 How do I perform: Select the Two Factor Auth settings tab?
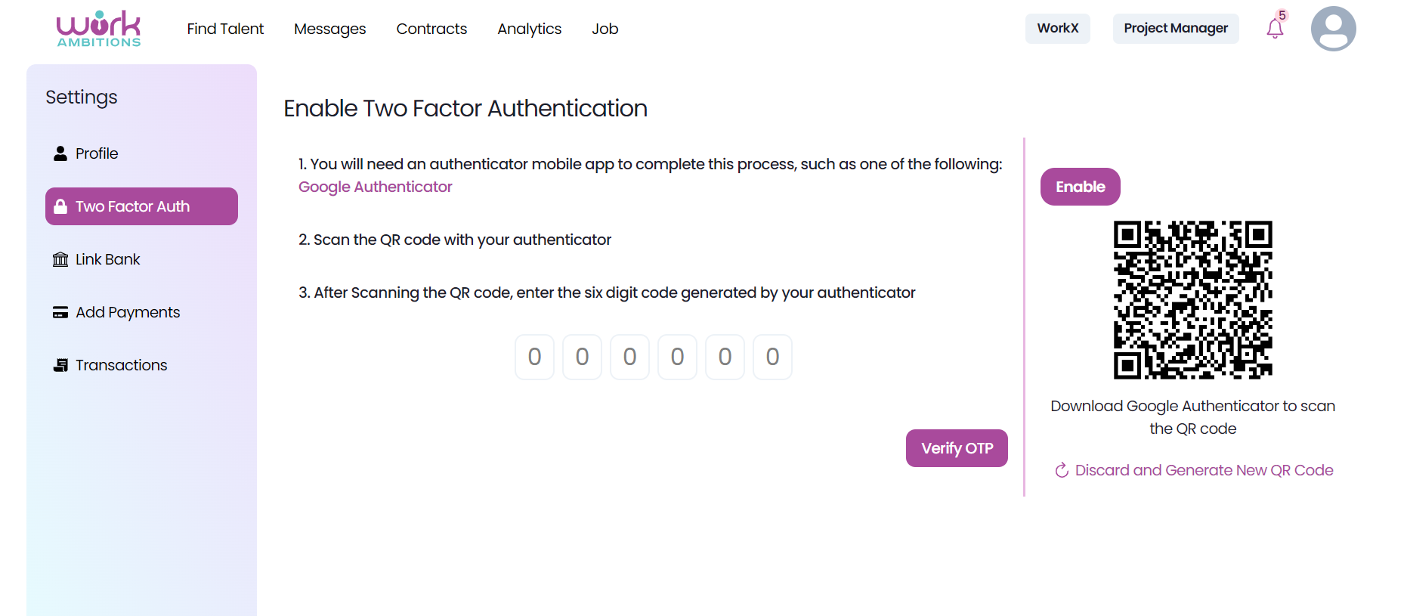(x=141, y=206)
